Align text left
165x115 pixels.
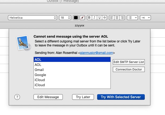(x=112, y=18)
